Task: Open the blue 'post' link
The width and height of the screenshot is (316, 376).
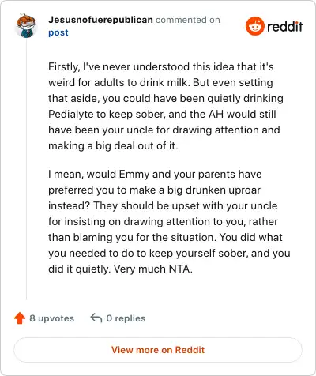Action: pos(58,32)
